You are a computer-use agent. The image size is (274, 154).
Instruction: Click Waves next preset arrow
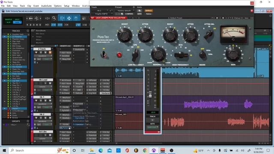point(223,18)
